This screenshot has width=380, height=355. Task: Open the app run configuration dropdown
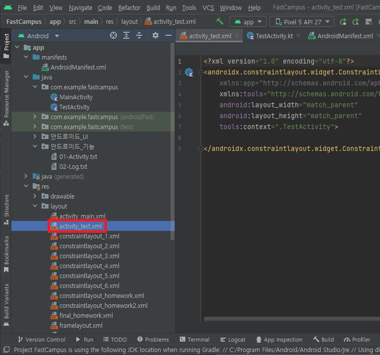pos(248,22)
